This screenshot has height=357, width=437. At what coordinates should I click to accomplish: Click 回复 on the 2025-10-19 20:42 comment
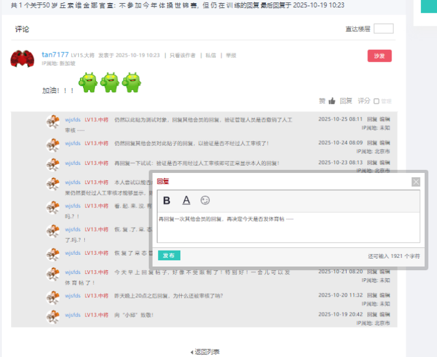coord(372,314)
